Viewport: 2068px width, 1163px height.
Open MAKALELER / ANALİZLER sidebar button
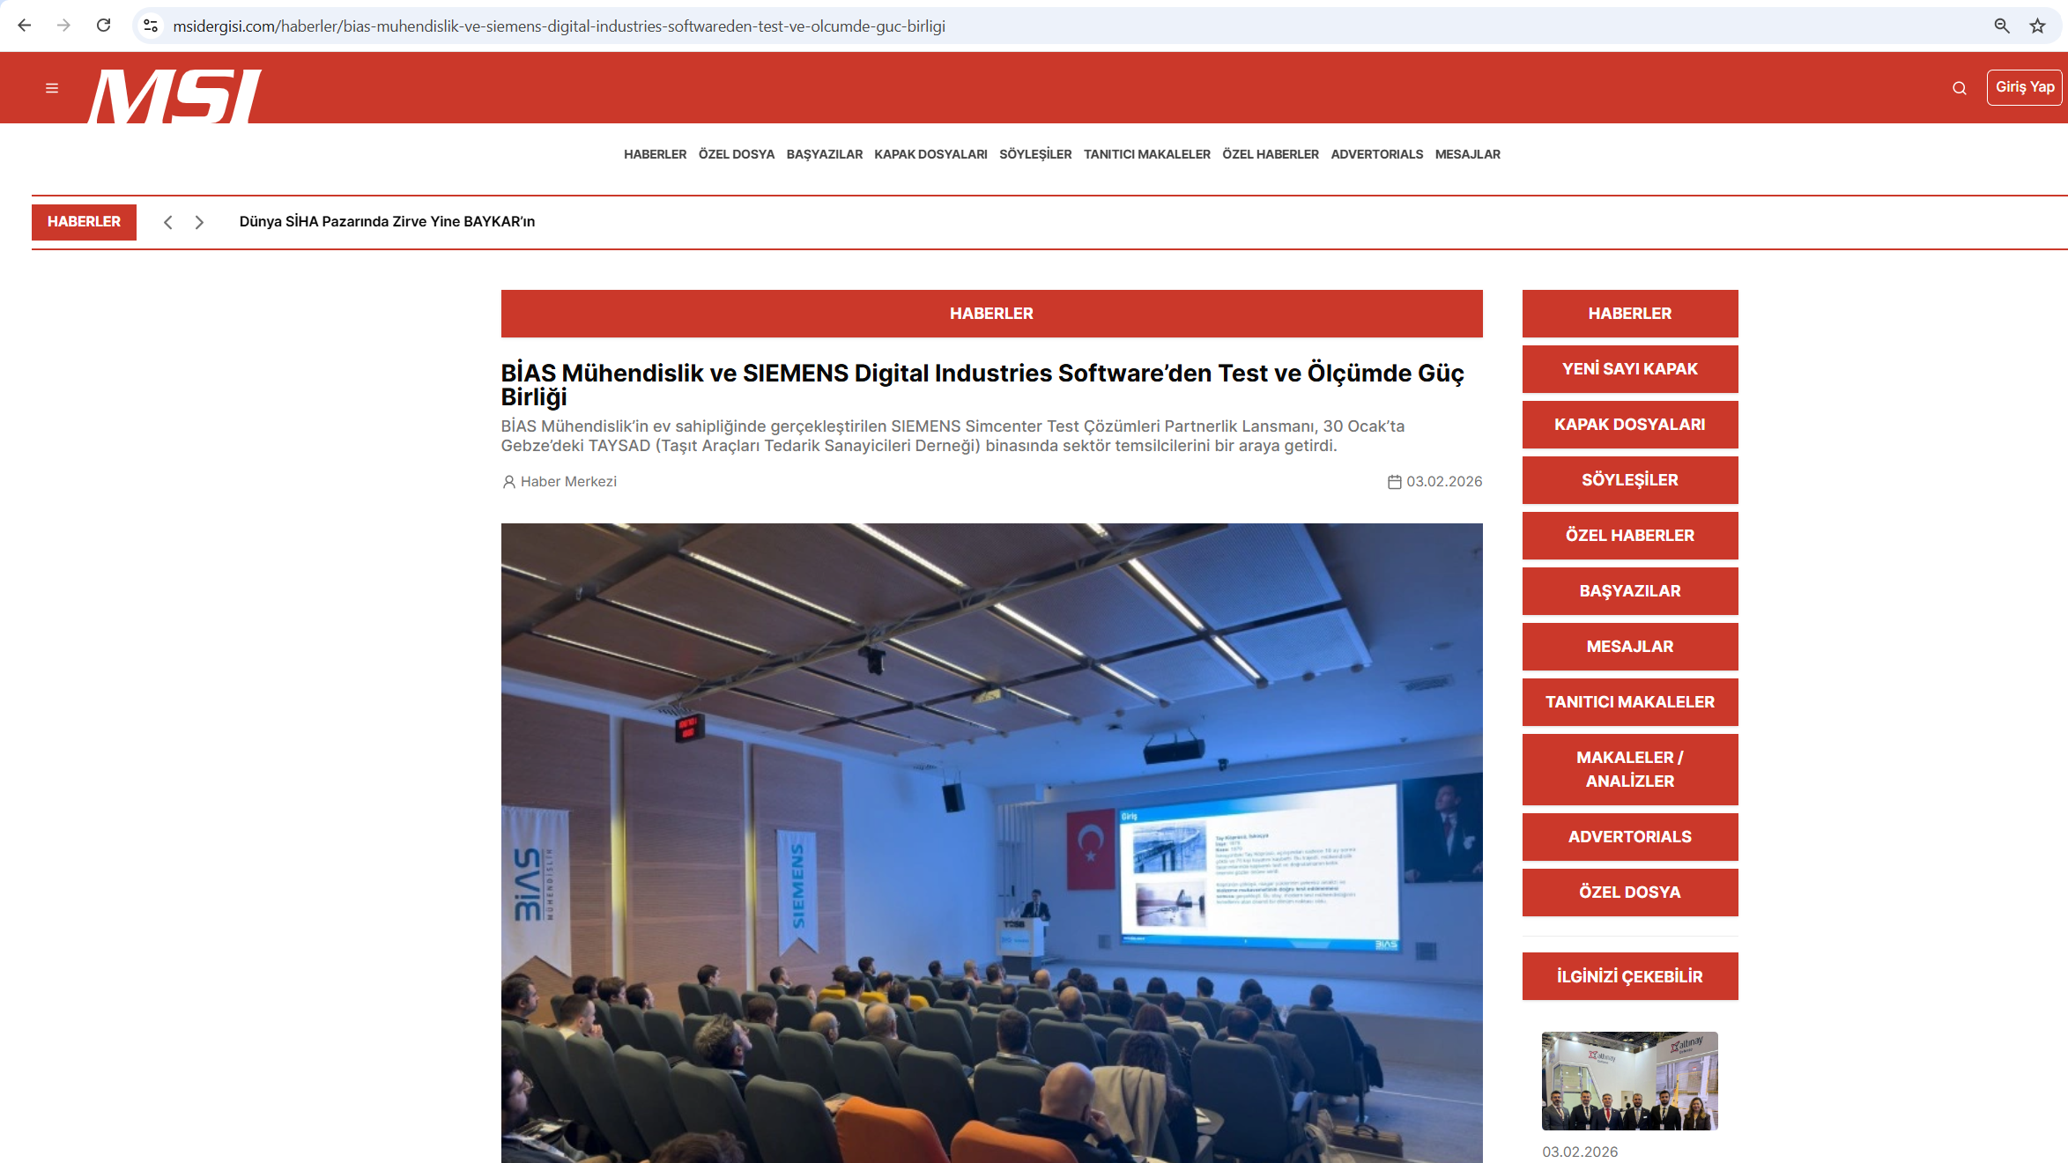[x=1629, y=769]
